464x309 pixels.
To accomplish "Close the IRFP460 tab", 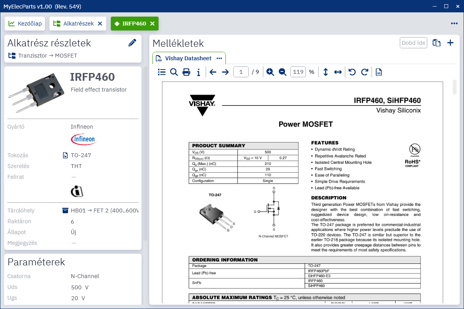I will coord(152,24).
